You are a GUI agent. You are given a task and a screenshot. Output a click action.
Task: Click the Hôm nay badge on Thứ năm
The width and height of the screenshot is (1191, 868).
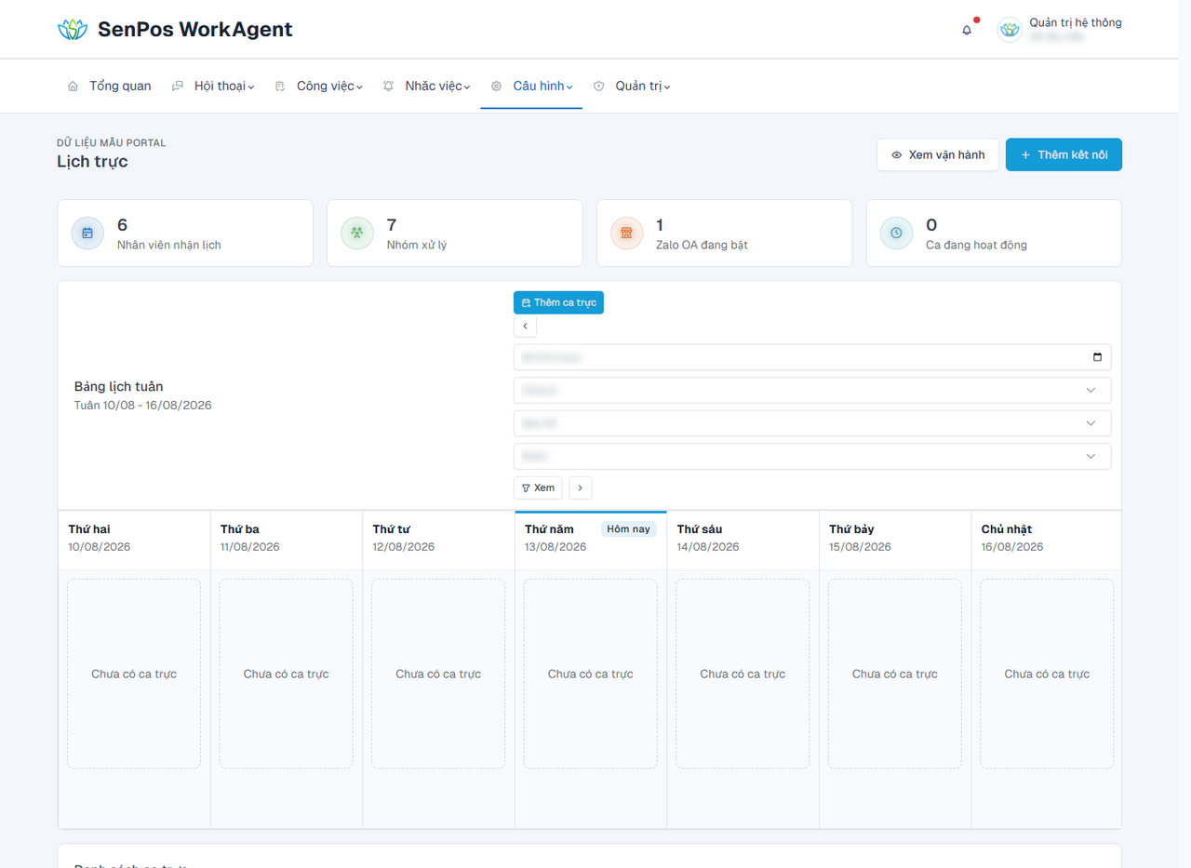point(629,529)
